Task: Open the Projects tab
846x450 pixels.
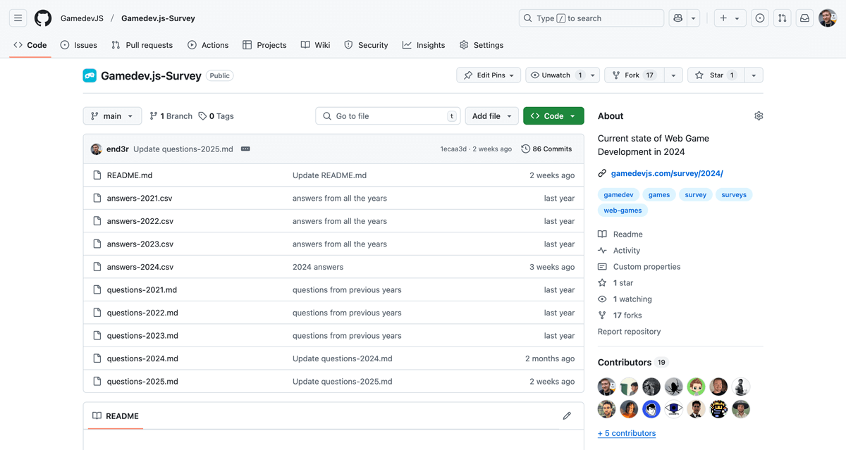Action: click(x=264, y=45)
